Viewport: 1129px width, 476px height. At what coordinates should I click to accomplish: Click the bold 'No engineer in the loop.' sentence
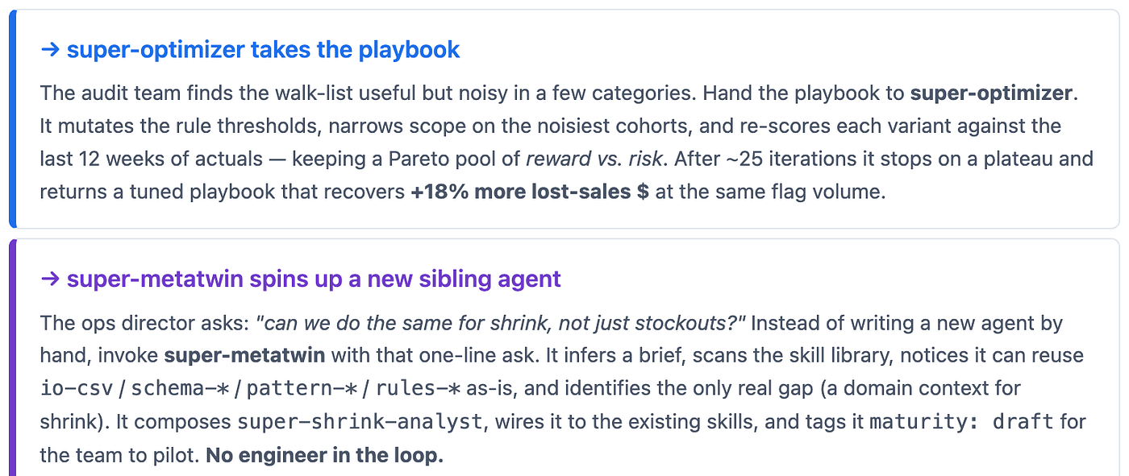[x=325, y=456]
